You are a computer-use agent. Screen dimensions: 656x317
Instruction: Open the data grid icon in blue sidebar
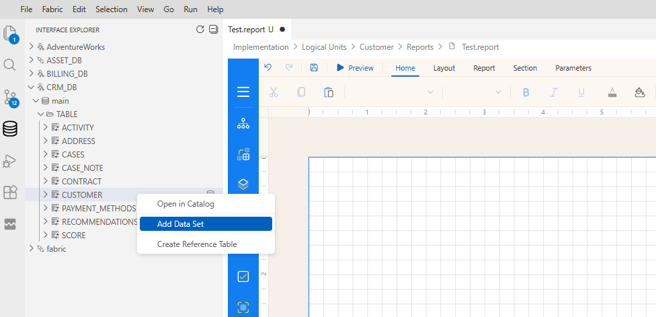coord(243,154)
